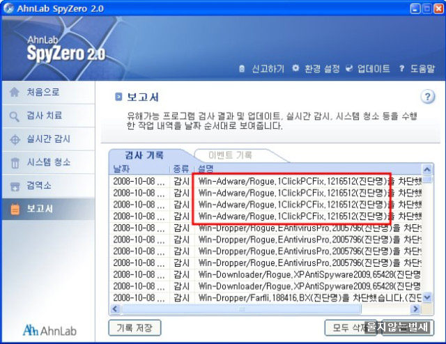Click the 업데이트 link
Image resolution: width=446 pixels, height=344 pixels.
374,68
